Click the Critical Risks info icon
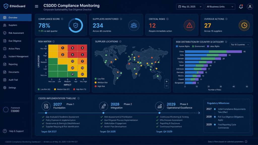 pos(167,19)
